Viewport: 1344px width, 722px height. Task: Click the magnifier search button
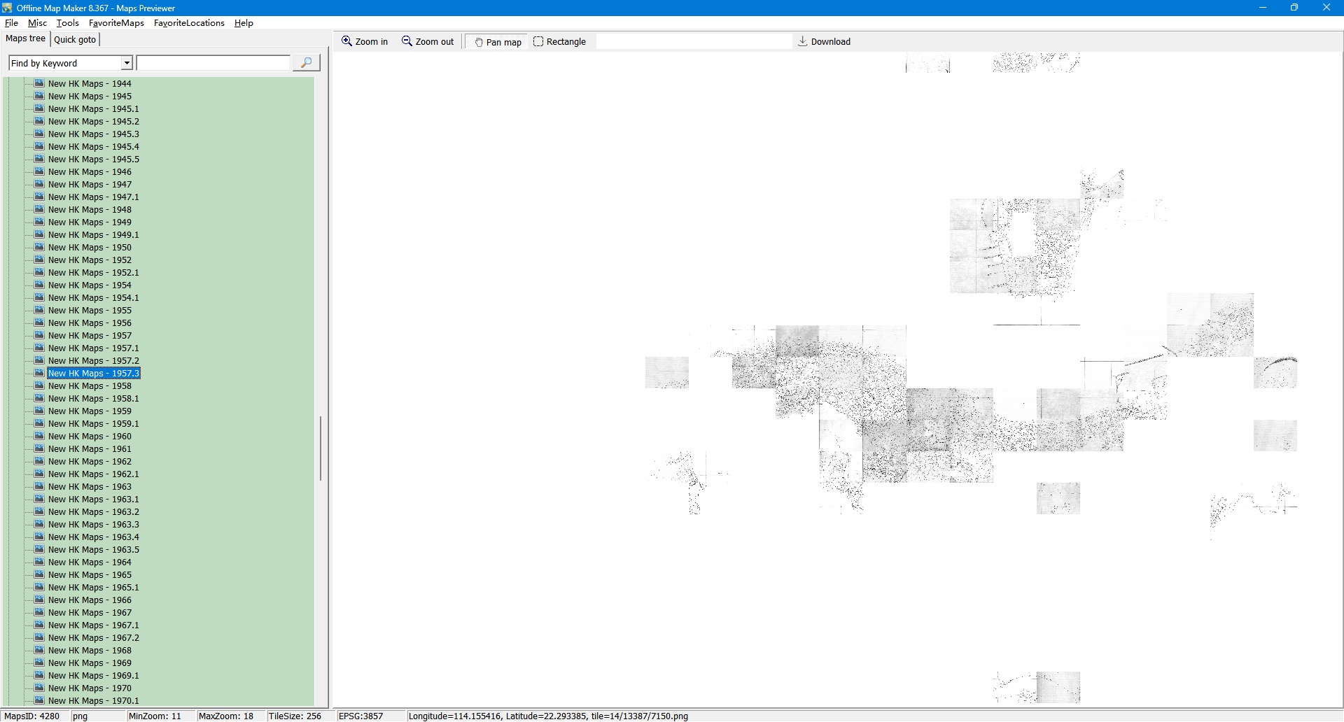pos(306,63)
